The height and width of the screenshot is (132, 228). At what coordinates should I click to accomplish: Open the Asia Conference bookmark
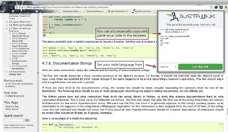118,11
